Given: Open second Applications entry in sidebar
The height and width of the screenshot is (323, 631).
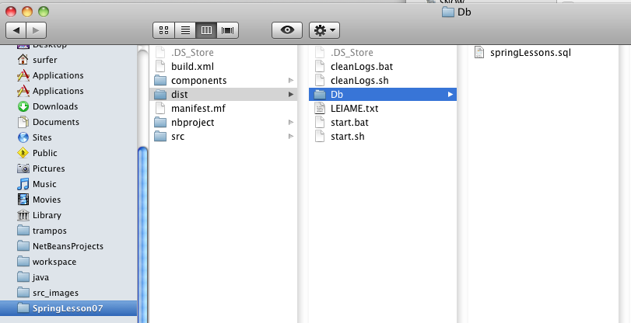Looking at the screenshot, I should (68, 91).
